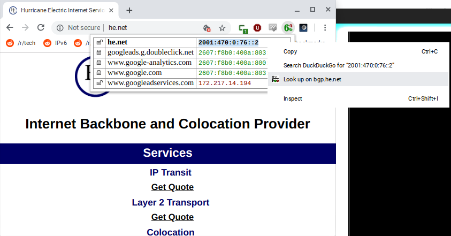Open the CSS extension icon
The image size is (451, 236).
273,28
